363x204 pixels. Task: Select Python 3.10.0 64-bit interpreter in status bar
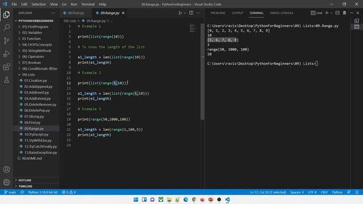[x=43, y=192]
